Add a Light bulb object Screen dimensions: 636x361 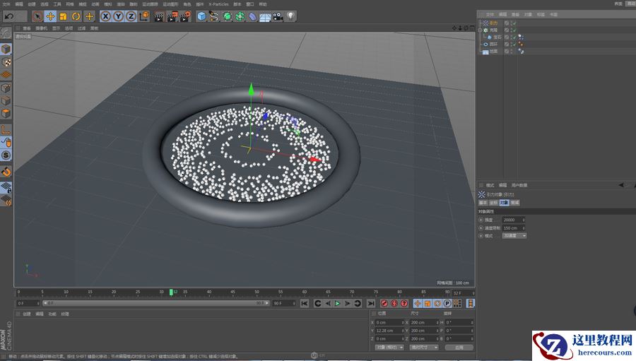pyautogui.click(x=290, y=16)
